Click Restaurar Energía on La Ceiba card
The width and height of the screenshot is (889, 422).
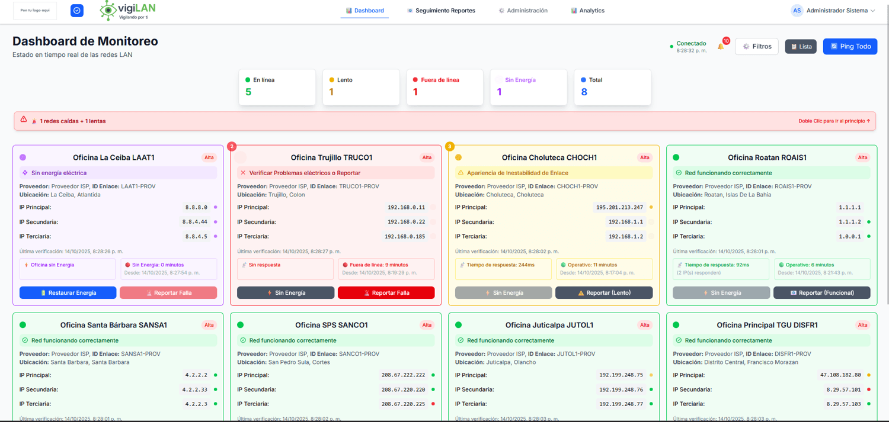68,293
